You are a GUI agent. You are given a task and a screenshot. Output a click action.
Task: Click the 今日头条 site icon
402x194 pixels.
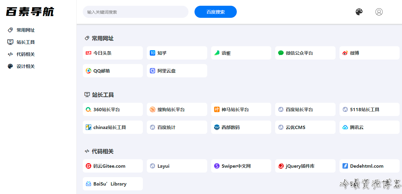(88, 53)
